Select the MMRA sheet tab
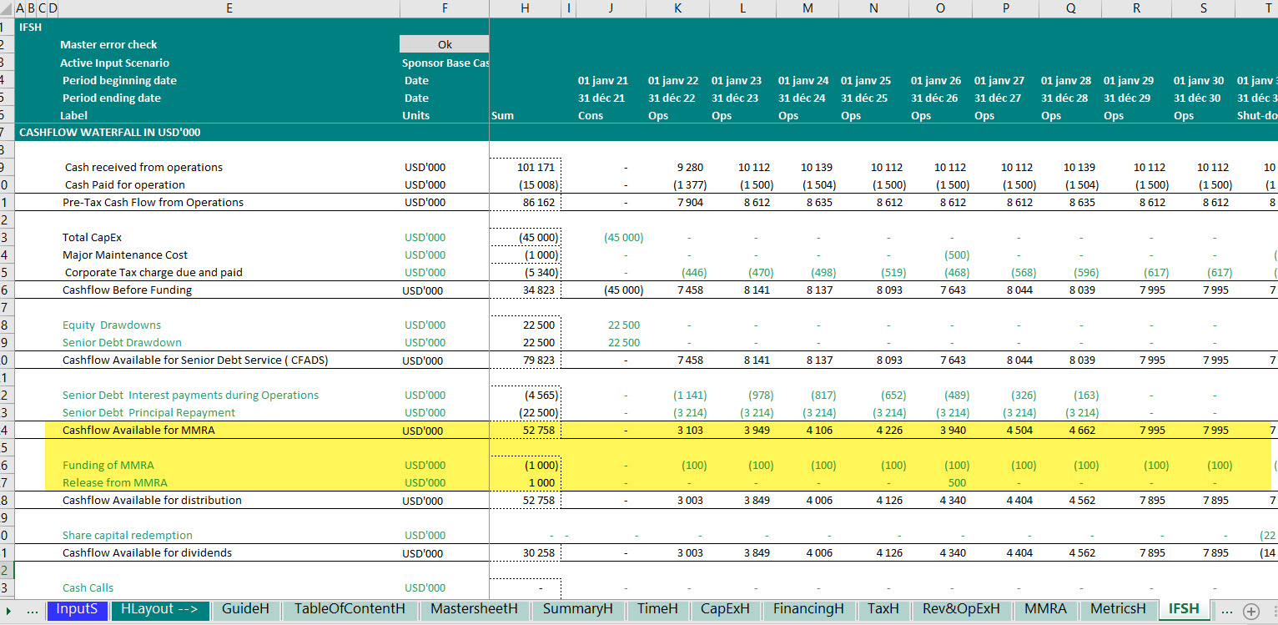This screenshot has height=625, width=1278. (1045, 609)
